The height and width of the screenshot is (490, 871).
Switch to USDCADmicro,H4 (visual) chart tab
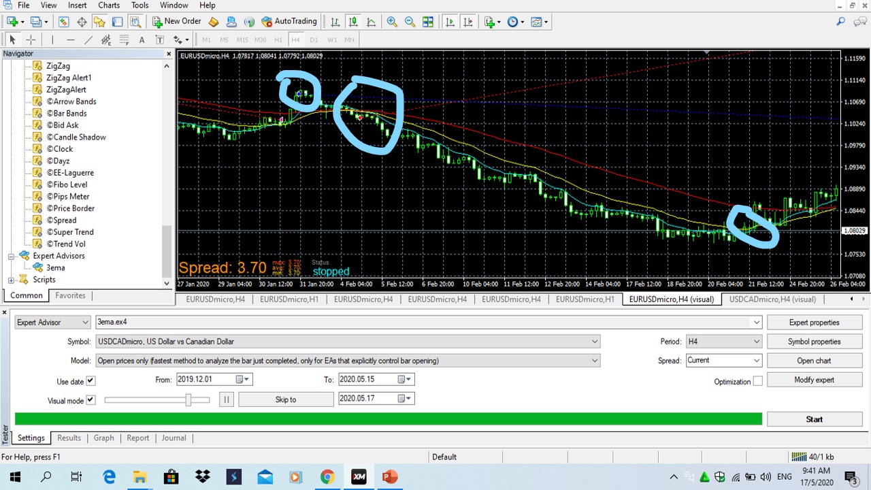(772, 299)
